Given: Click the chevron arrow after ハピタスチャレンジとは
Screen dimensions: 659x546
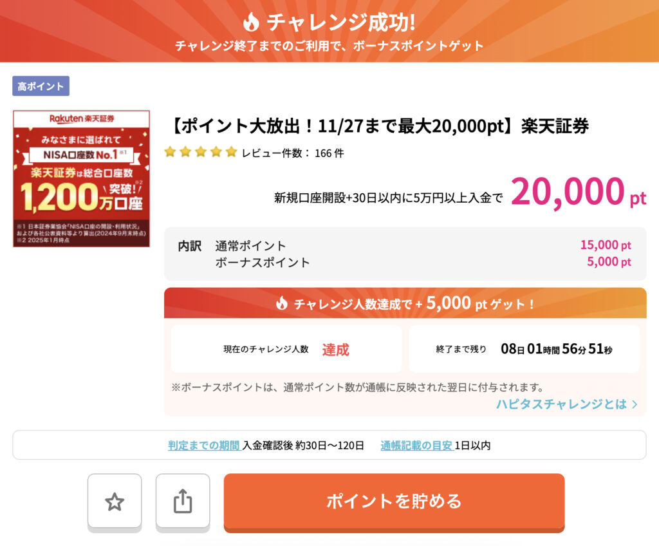Looking at the screenshot, I should coord(635,404).
